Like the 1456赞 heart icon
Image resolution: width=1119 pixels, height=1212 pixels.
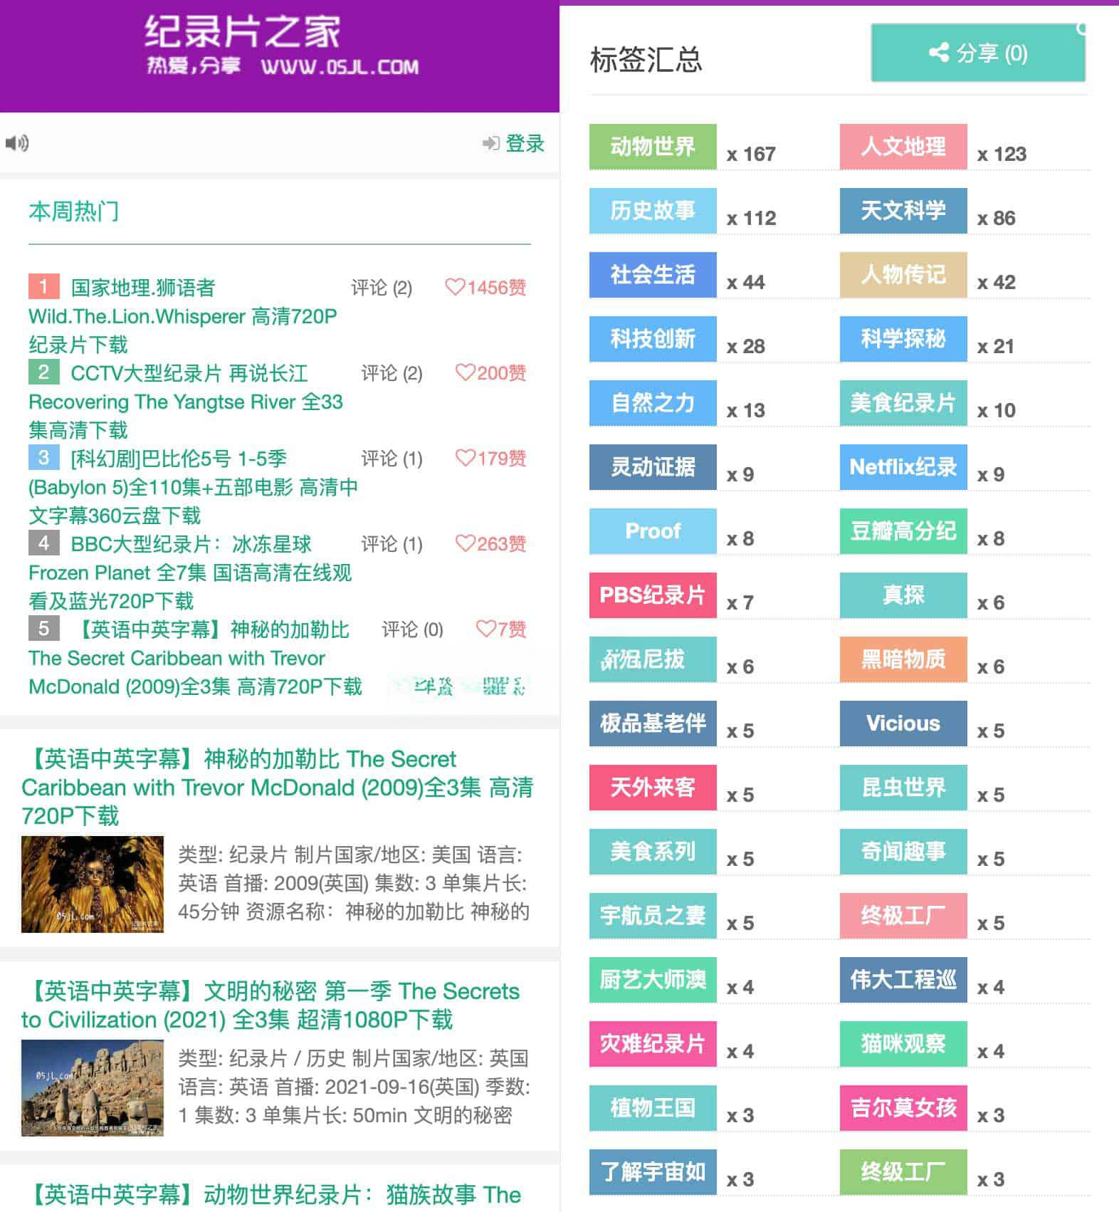455,287
